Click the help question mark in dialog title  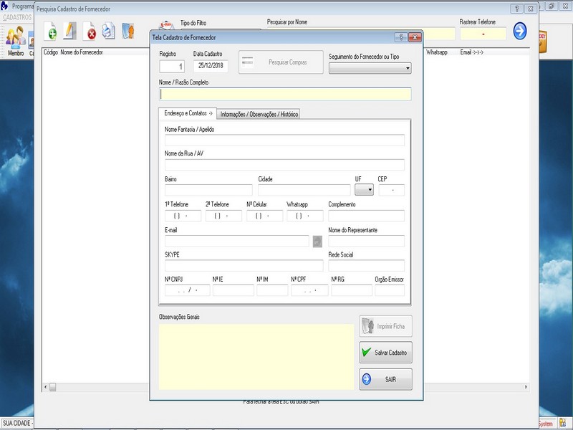tap(400, 37)
